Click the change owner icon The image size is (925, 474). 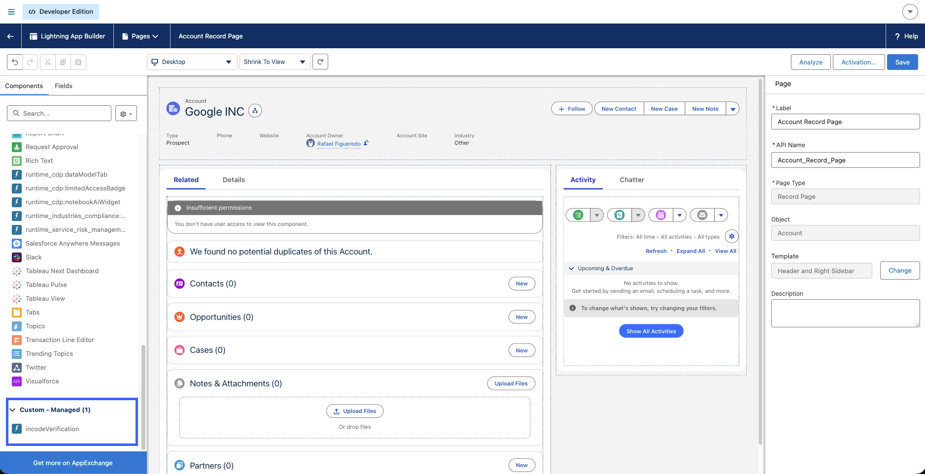pyautogui.click(x=366, y=143)
